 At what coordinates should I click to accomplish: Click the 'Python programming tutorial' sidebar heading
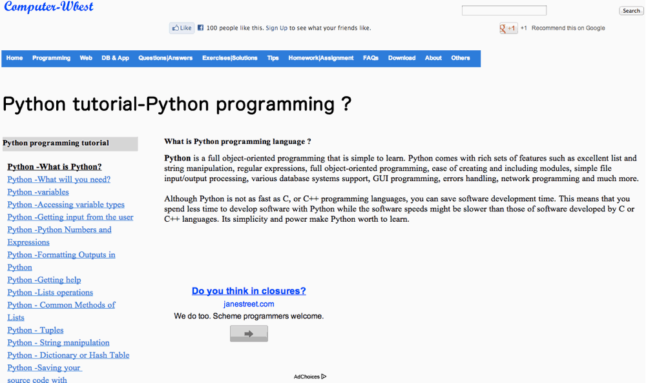click(70, 144)
